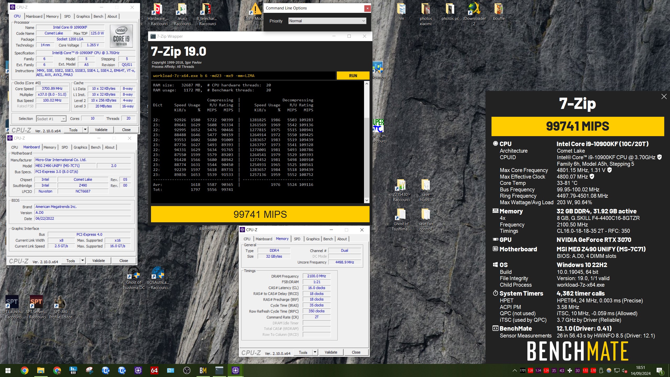
Task: Click the 7-Zip command line input field
Action: [243, 76]
